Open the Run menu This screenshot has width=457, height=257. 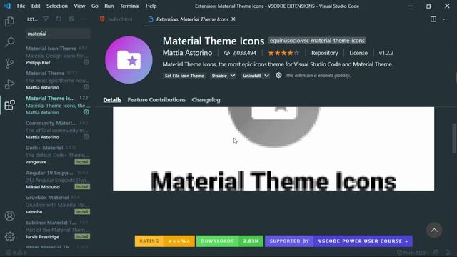[x=109, y=6]
